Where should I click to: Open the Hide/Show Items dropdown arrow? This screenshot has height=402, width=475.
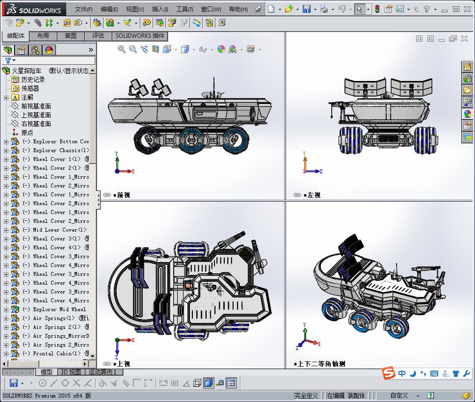coord(212,50)
